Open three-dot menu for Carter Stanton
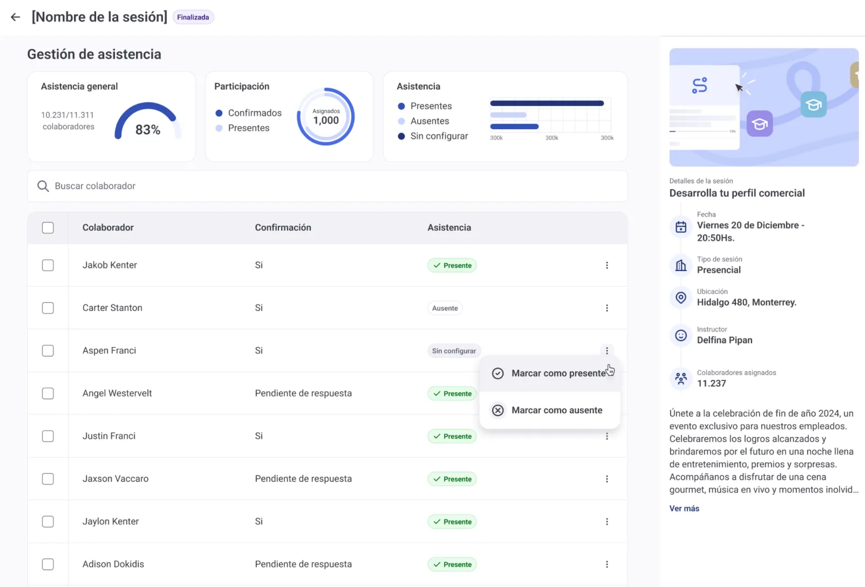Image resolution: width=865 pixels, height=587 pixels. [x=607, y=308]
